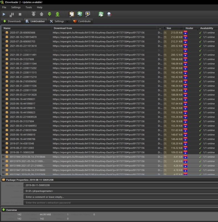Click the comment input field

click(121, 197)
